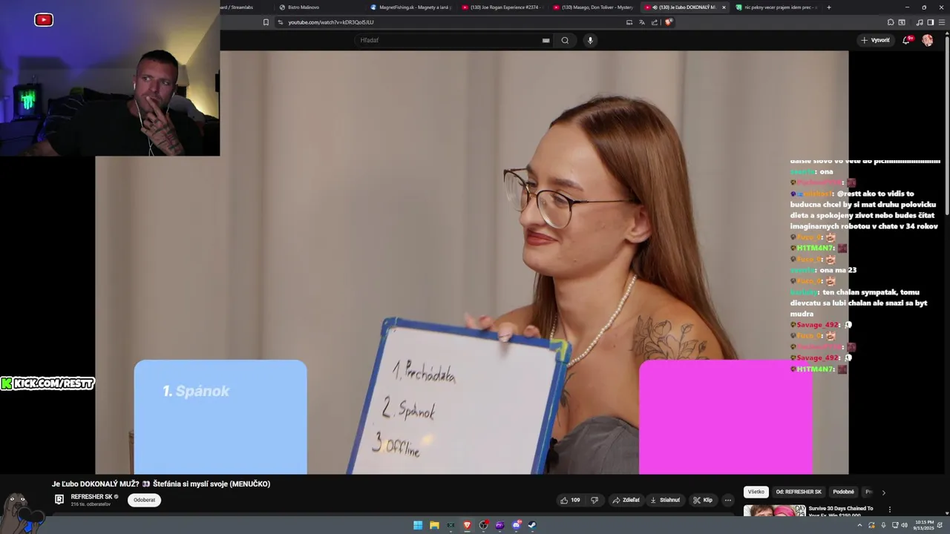The image size is (950, 534).
Task: Open three-dot menu beside recommended video
Action: tap(889, 510)
